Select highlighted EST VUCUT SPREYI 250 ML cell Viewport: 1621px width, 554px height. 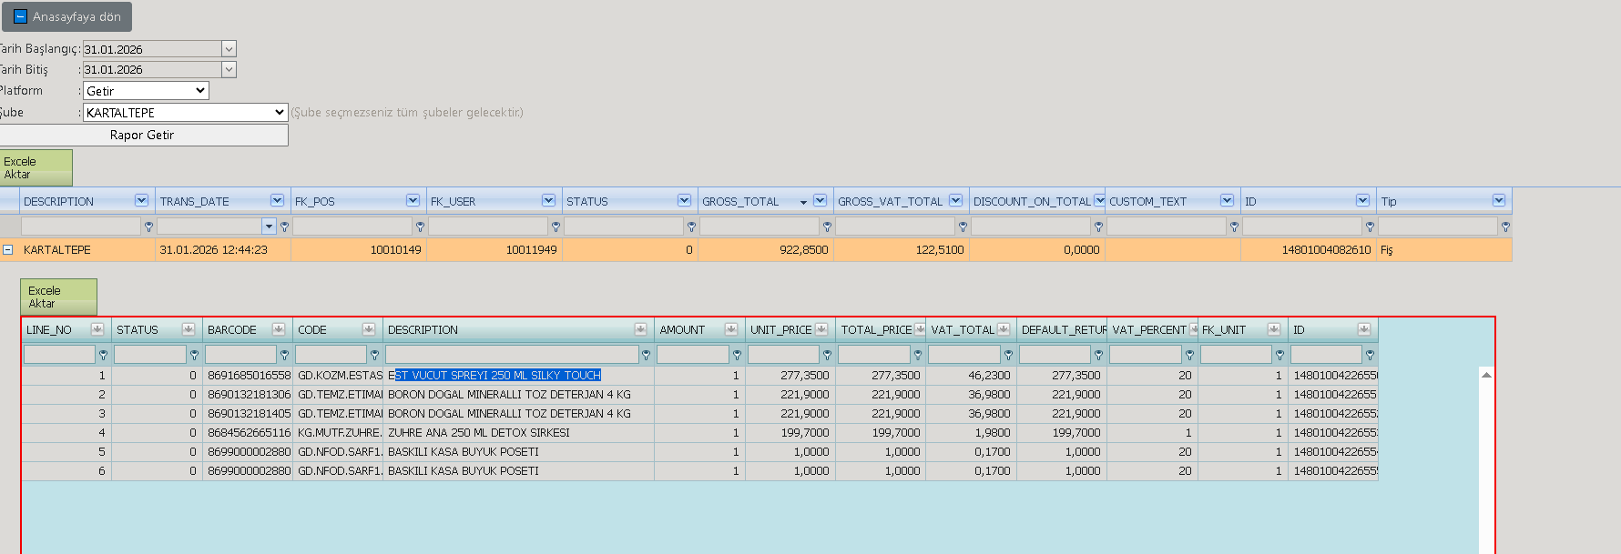519,375
